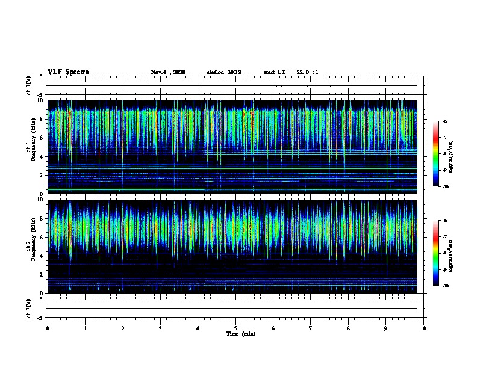Click the 6 kHz tick label of ch.2

tap(42, 238)
